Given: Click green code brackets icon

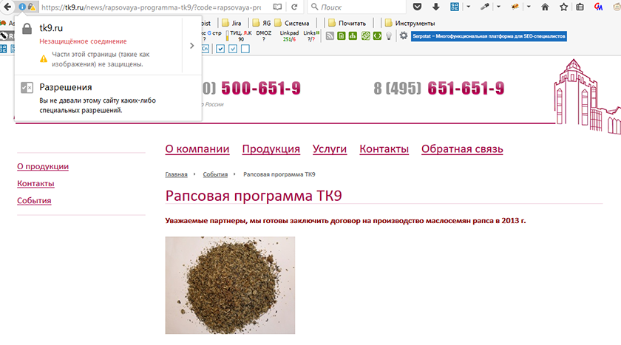Looking at the screenshot, I should click(378, 36).
